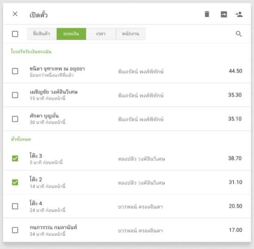Click the assign employee person icon
This screenshot has width=254, height=249.
tap(239, 14)
